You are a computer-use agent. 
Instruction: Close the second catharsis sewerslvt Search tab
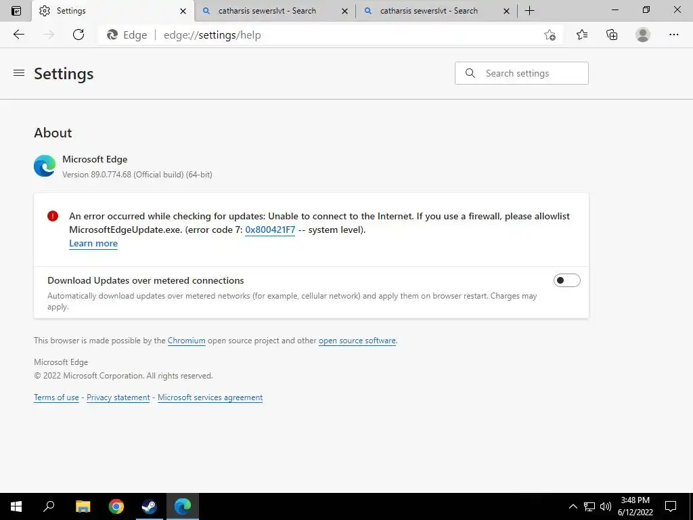click(506, 11)
